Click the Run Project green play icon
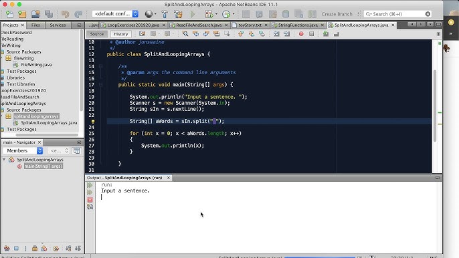Image resolution: width=459 pixels, height=258 pixels. (x=192, y=14)
